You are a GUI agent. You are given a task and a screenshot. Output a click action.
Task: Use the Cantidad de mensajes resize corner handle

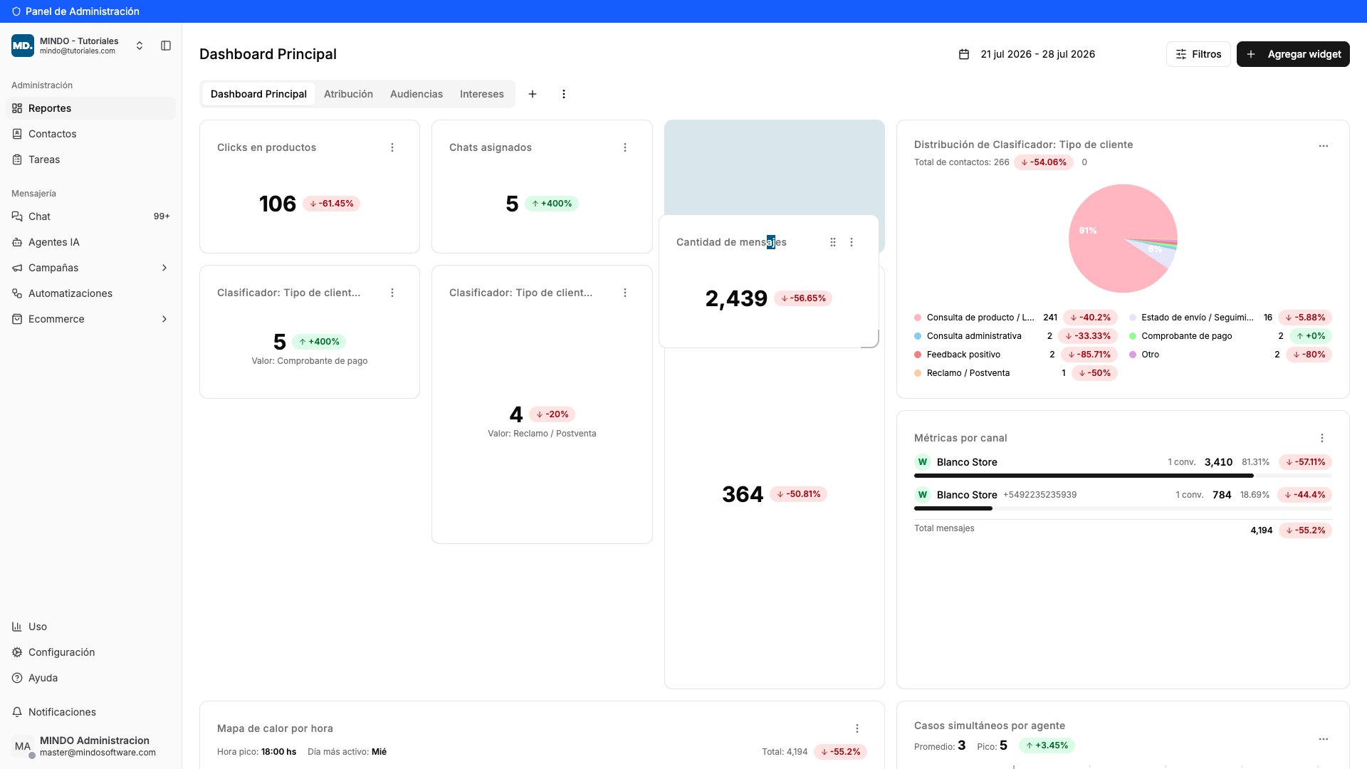pos(871,340)
